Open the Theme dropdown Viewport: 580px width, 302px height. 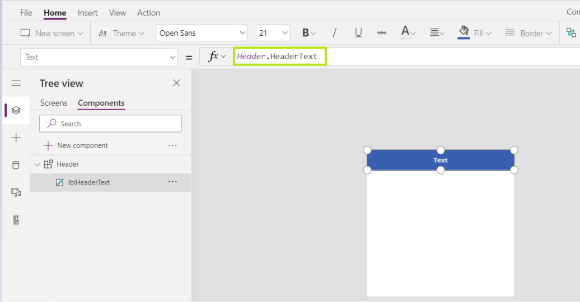(121, 33)
